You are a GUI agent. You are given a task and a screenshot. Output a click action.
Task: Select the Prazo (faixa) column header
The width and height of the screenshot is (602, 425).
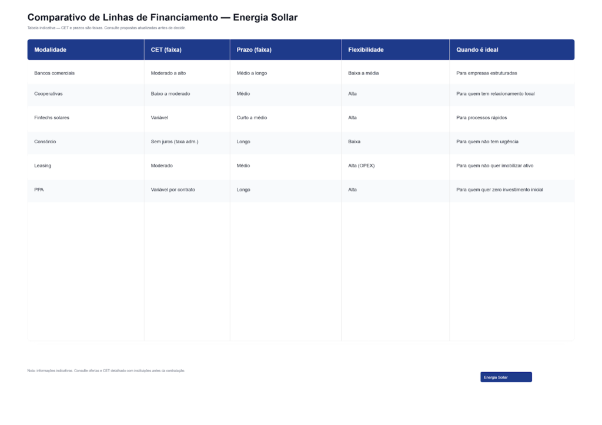tap(254, 50)
